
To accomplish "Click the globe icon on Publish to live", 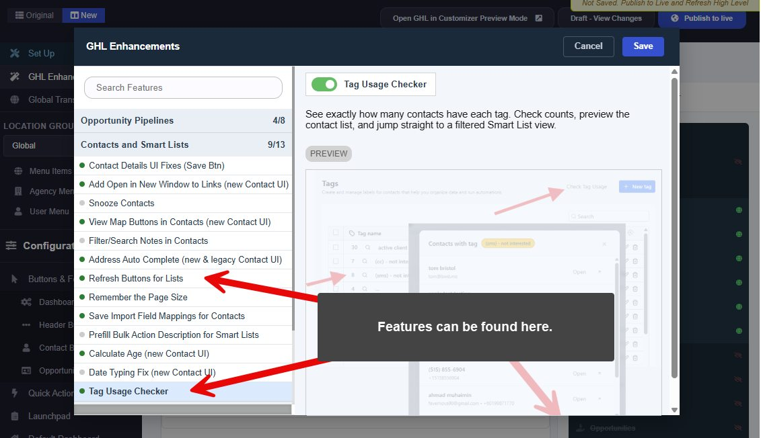I will tap(675, 18).
